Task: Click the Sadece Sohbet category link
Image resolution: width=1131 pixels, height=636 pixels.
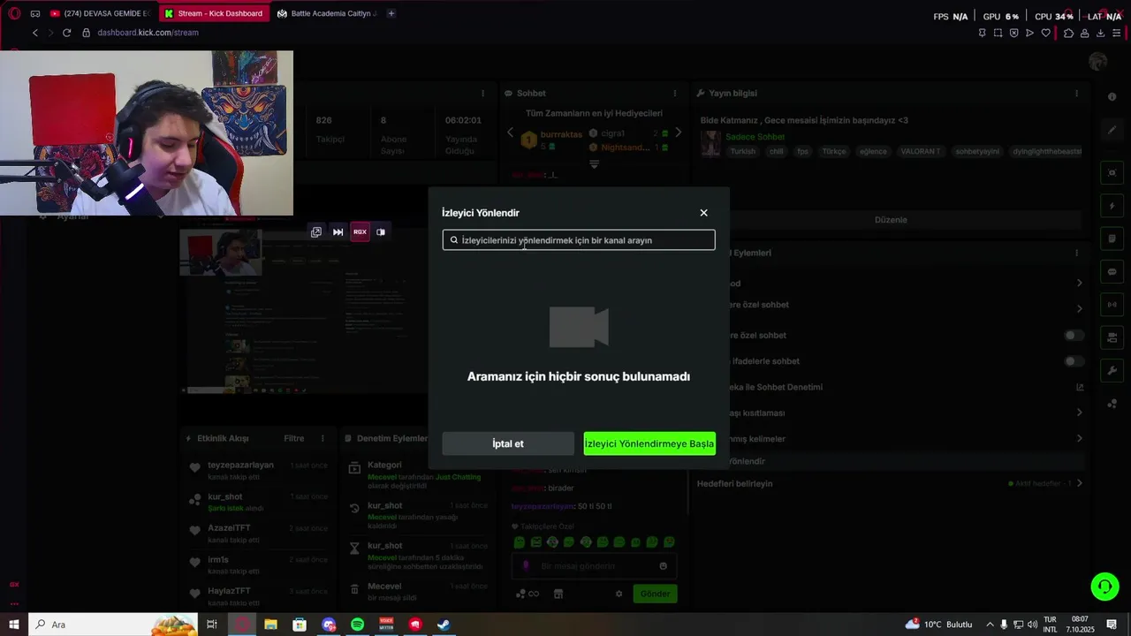Action: click(x=755, y=137)
